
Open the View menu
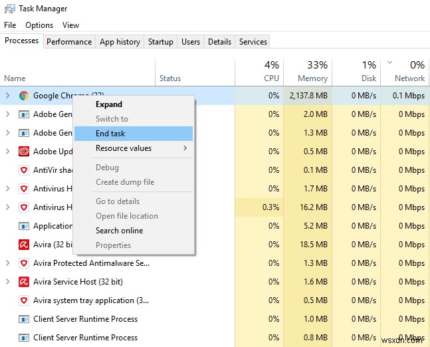pos(70,25)
